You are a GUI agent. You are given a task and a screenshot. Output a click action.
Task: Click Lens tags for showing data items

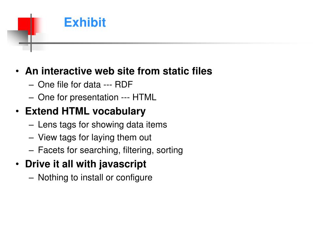102,125
